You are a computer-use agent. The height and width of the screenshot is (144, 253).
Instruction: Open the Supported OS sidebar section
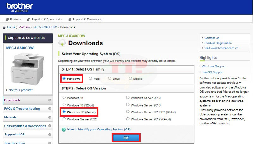(x=28, y=134)
